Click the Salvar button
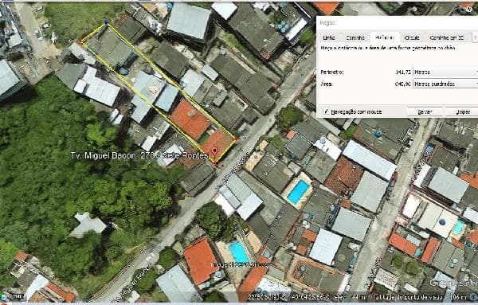Screen dimensions: 478x305 click(x=425, y=111)
